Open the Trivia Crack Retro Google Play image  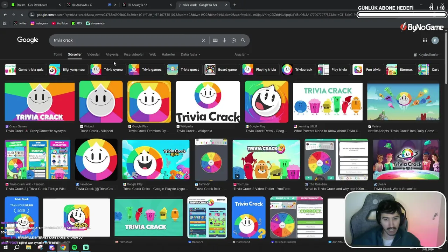click(266, 102)
